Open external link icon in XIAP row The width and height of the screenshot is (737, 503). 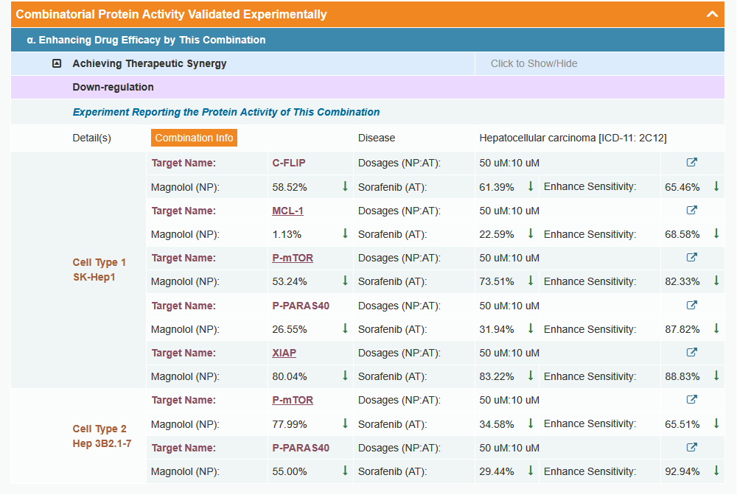click(691, 353)
